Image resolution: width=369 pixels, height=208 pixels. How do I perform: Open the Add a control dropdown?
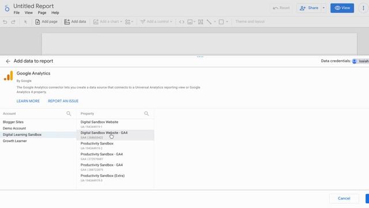156,22
